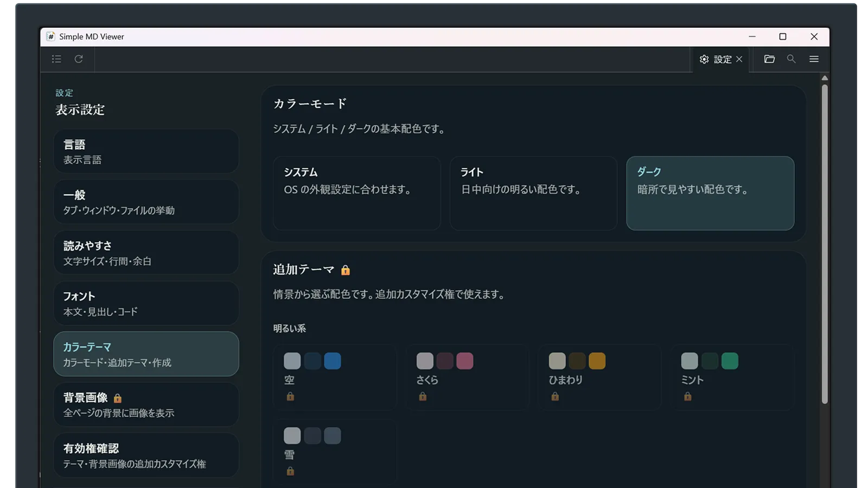The height and width of the screenshot is (488, 868).
Task: Choose the さくら theme card
Action: (468, 377)
